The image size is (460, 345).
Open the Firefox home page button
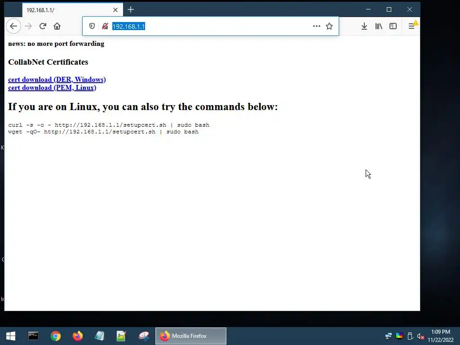point(57,26)
